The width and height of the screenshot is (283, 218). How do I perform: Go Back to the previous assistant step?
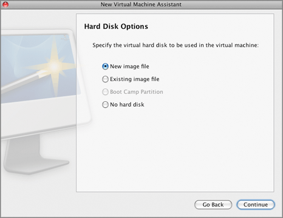tap(213, 205)
